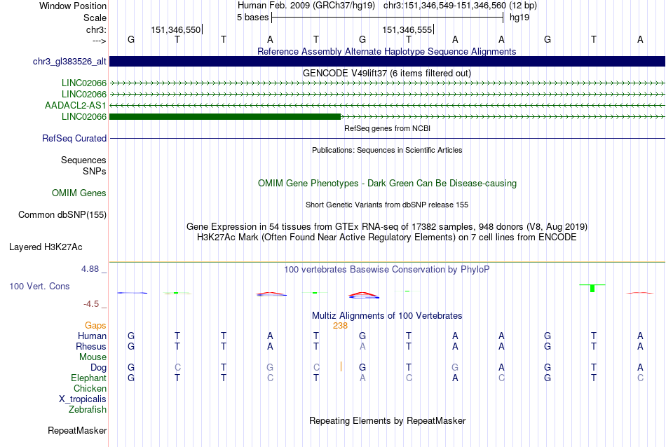This screenshot has width=666, height=447.
Task: Click the 5 bases scale bar label
Action: [x=252, y=18]
